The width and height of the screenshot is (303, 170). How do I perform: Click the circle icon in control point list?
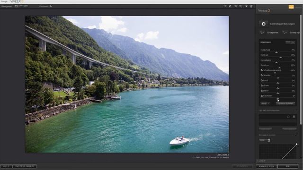click(x=288, y=117)
